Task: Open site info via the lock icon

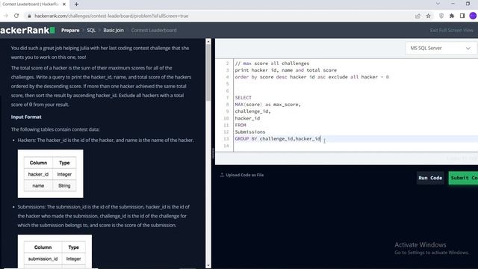Action: tap(29, 16)
